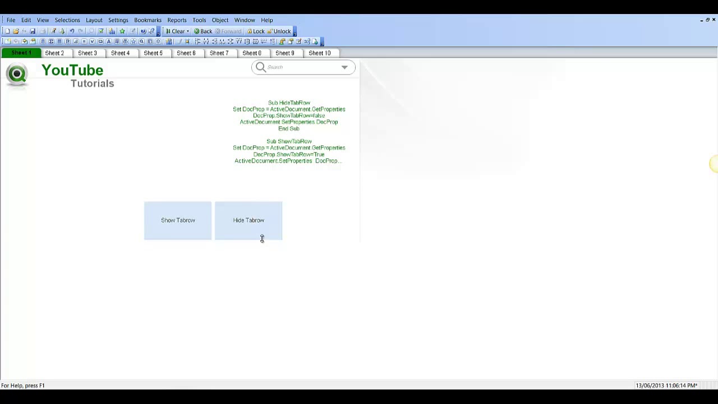Click the QlikView logo image

[17, 75]
